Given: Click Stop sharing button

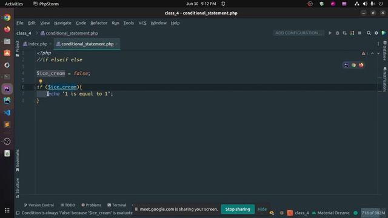Looking at the screenshot, I should click(x=238, y=209).
